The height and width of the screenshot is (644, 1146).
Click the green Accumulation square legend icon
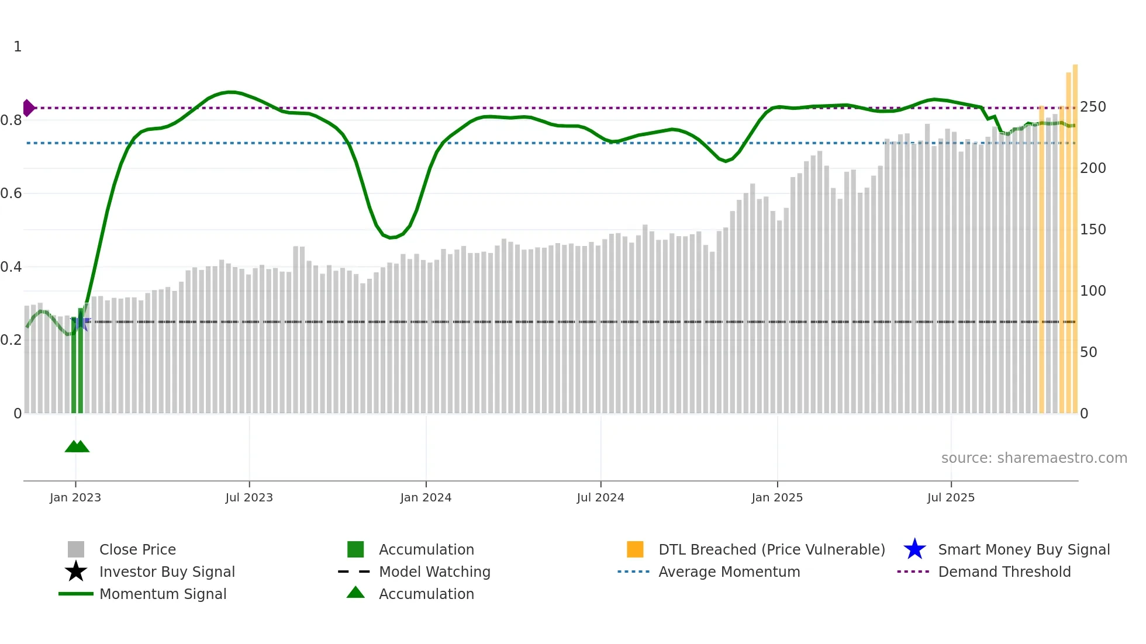pos(355,549)
